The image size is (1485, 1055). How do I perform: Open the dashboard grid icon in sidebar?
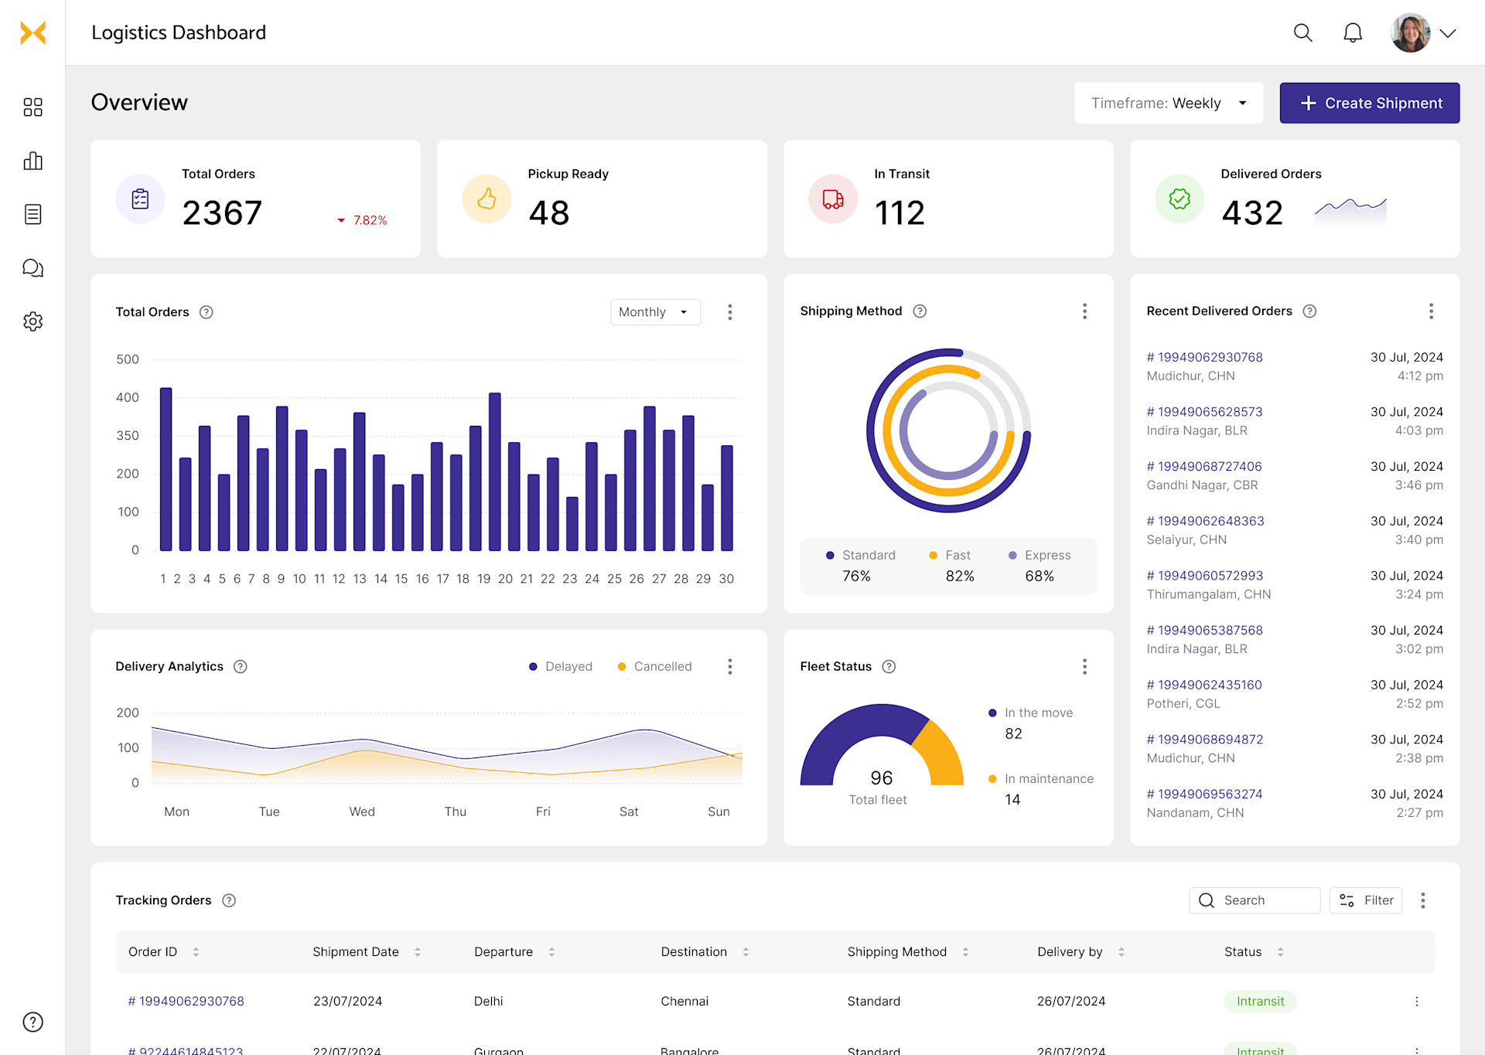[33, 107]
